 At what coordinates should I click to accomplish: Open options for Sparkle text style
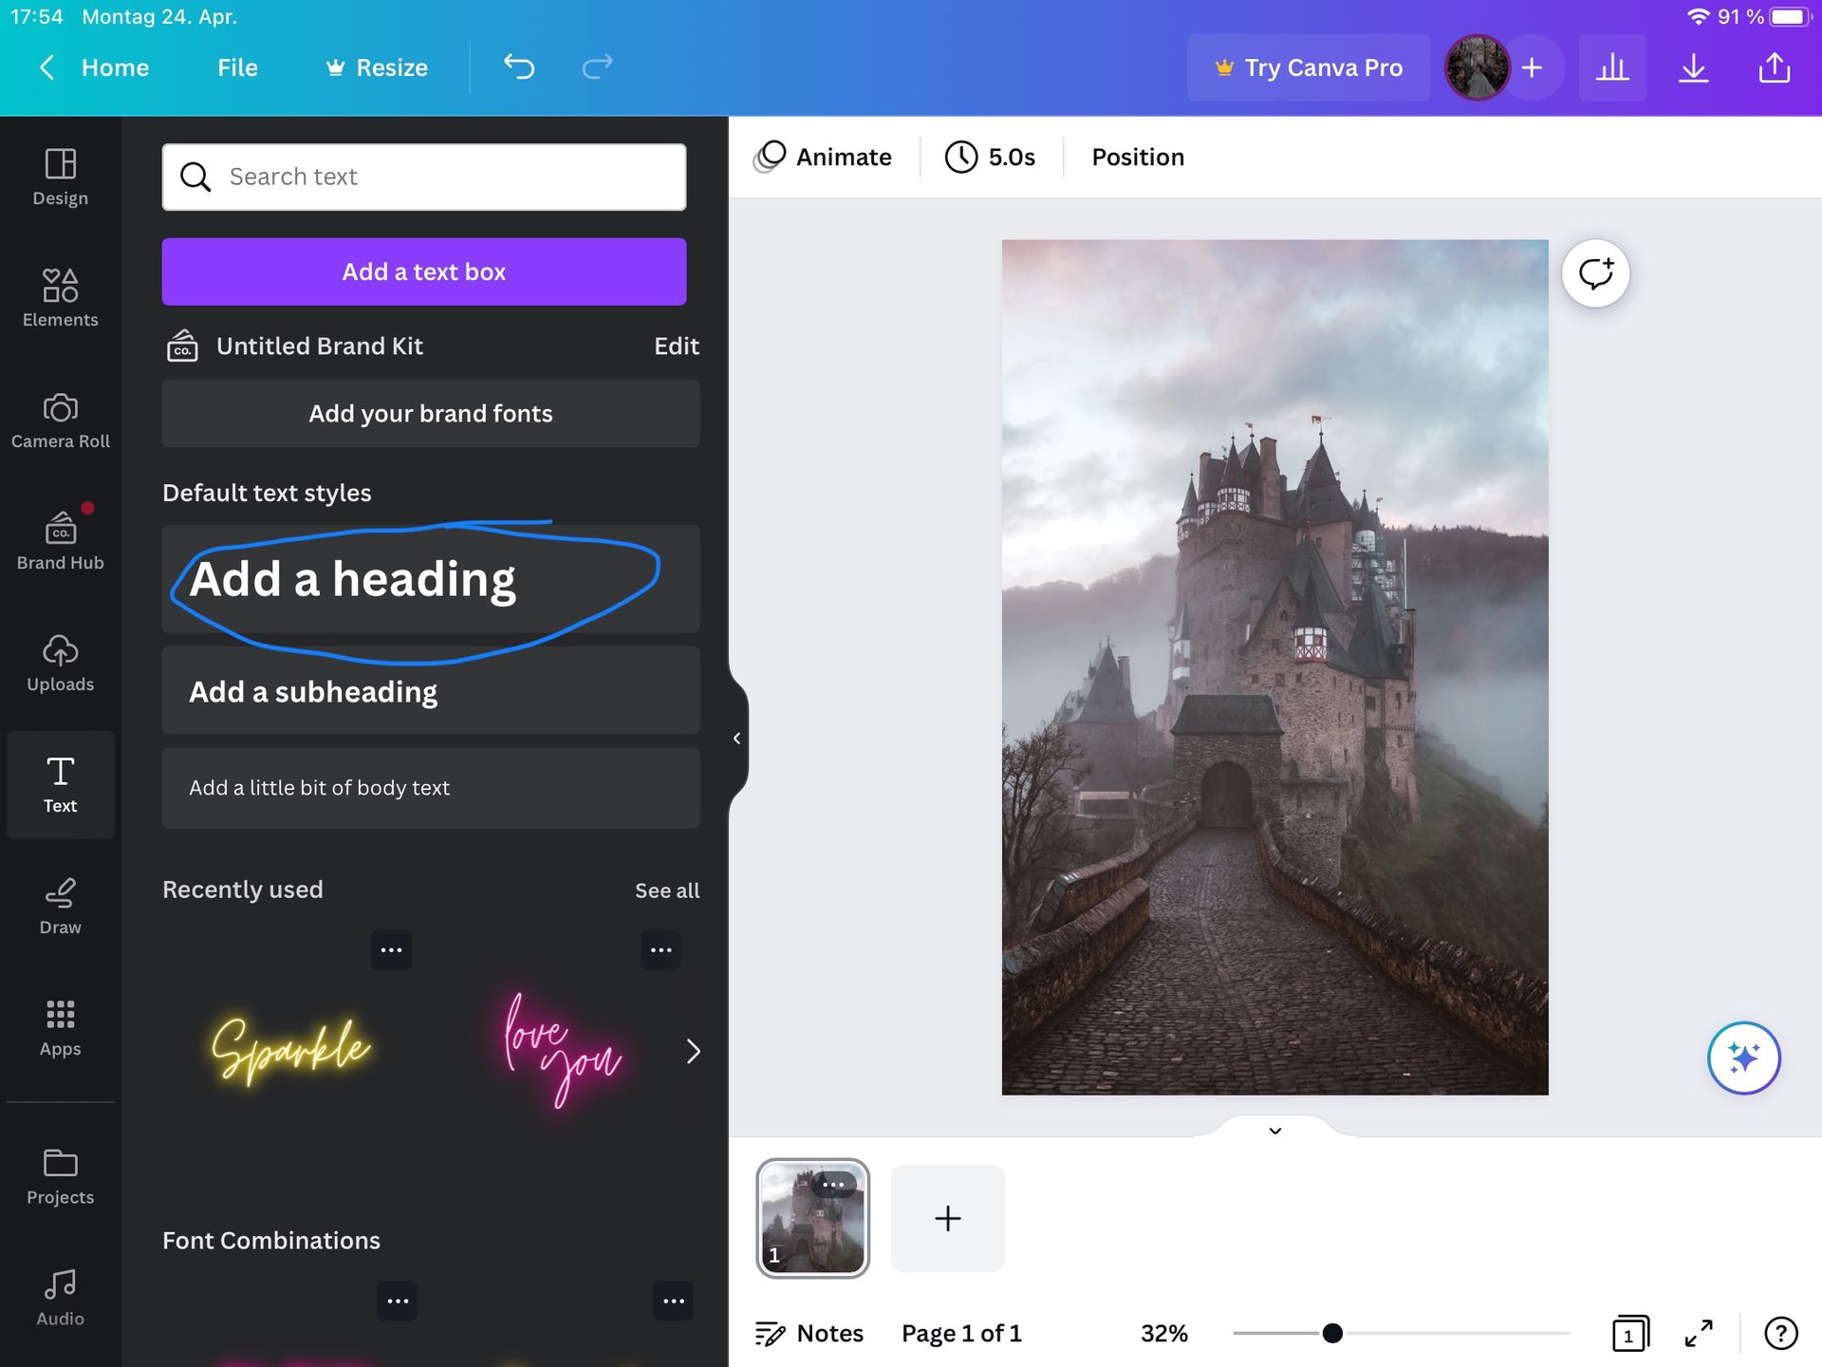391,949
